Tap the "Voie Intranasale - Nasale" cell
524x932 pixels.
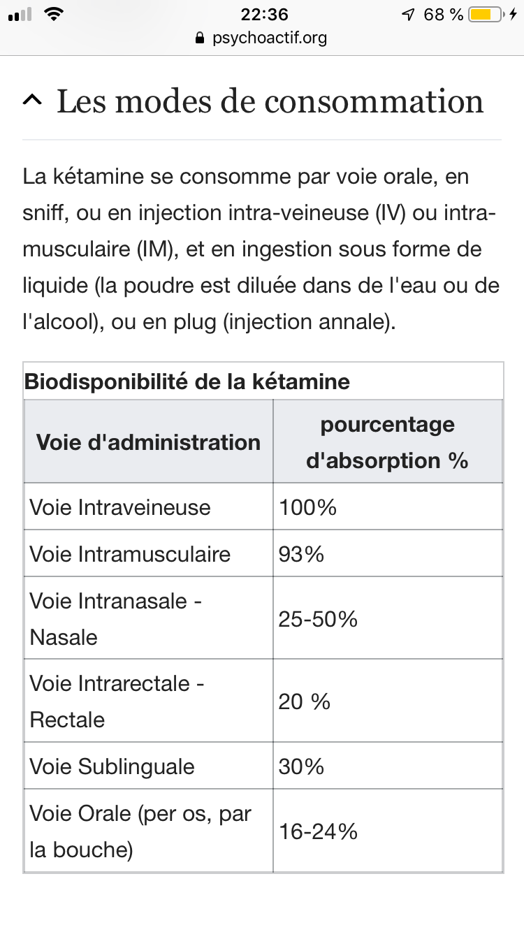click(x=116, y=619)
